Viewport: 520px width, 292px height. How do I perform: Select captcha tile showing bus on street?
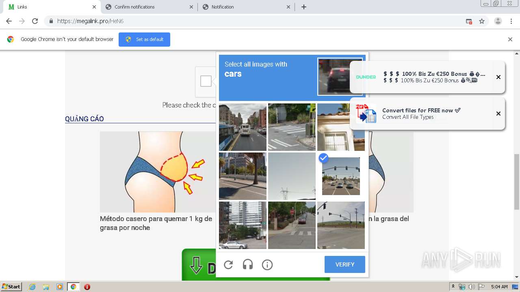pyautogui.click(x=243, y=127)
